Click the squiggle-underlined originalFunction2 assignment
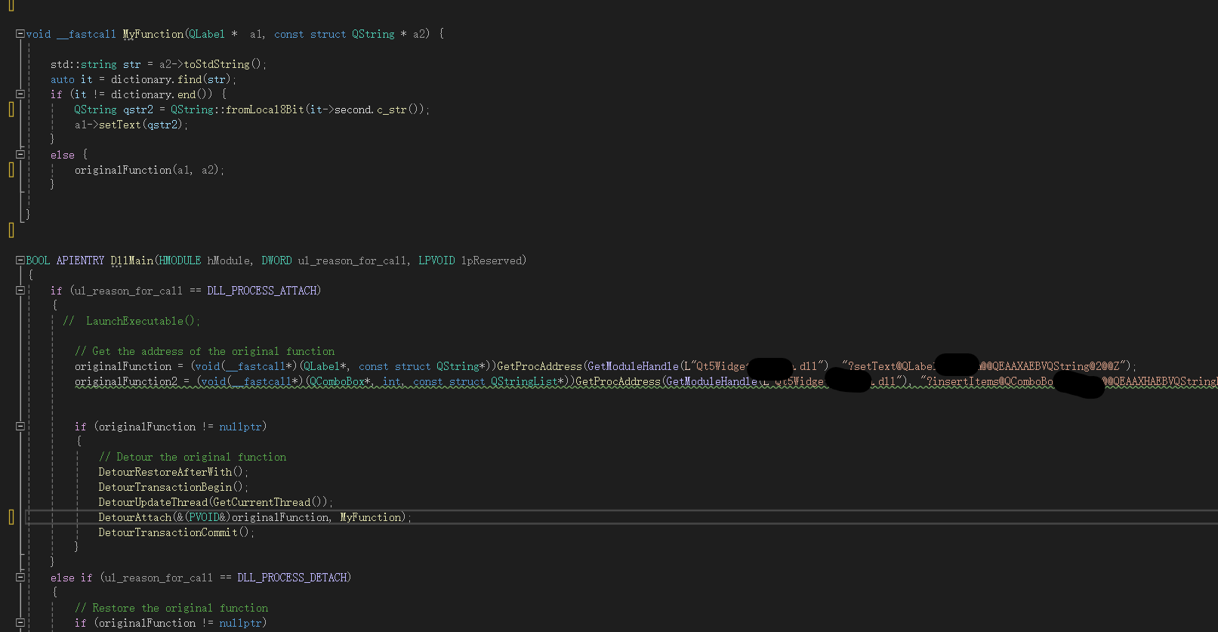 tap(125, 381)
